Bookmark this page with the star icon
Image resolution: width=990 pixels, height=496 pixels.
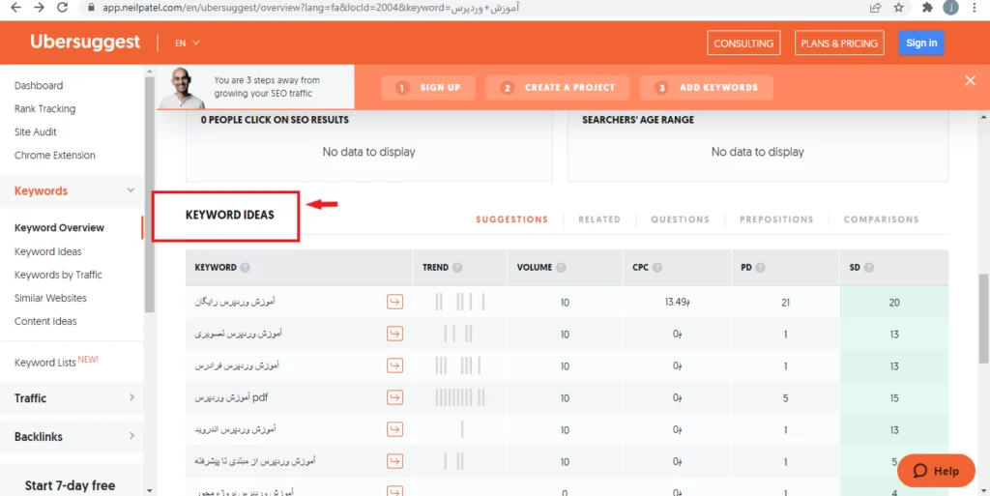click(898, 8)
